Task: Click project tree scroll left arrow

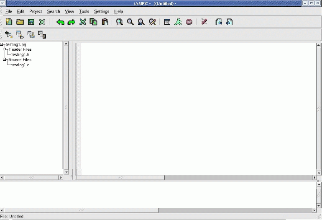Action: [x=2, y=177]
